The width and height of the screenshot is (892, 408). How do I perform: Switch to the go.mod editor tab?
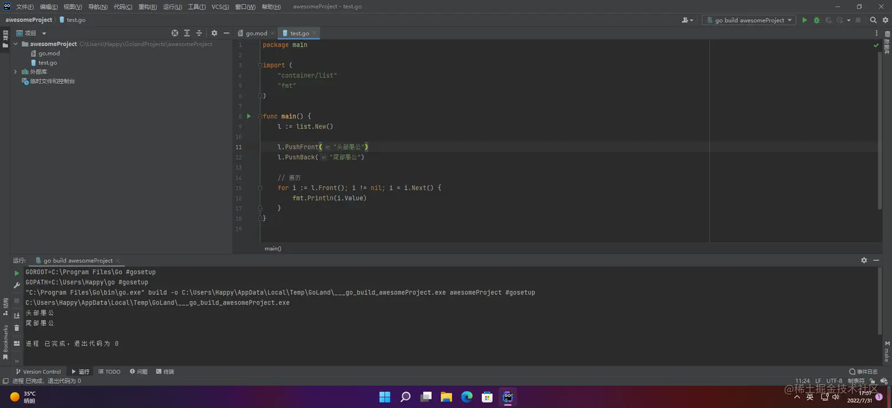[x=257, y=33]
